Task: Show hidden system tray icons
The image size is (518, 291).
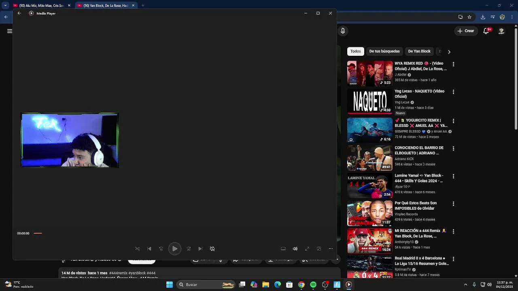Action: click(x=465, y=285)
